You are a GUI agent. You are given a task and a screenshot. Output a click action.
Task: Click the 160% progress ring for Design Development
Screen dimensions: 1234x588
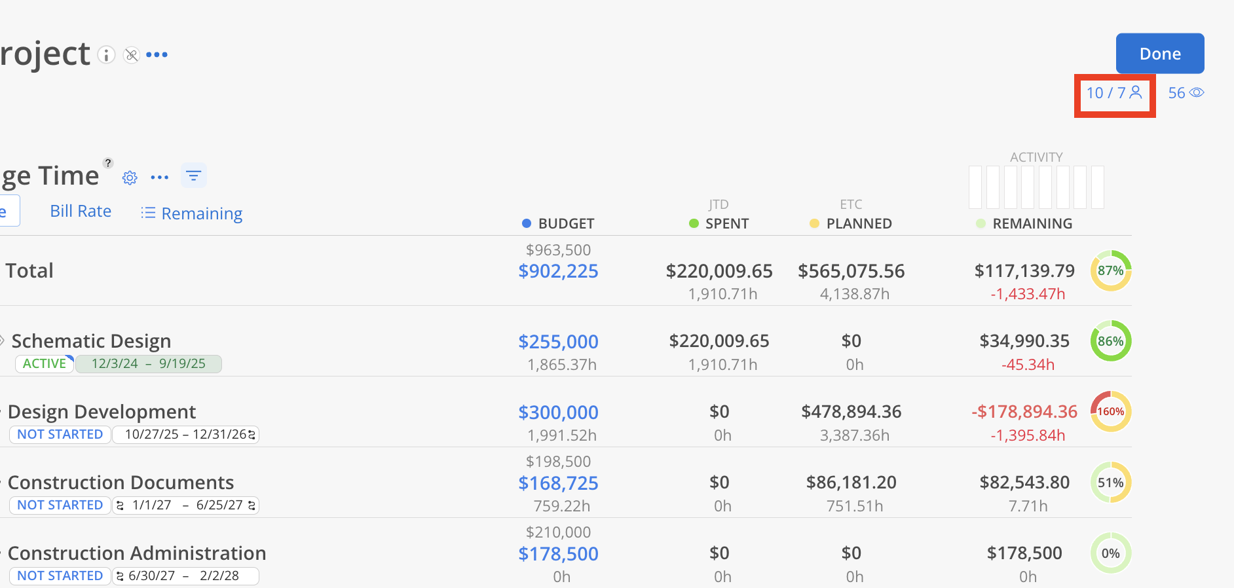(x=1110, y=412)
